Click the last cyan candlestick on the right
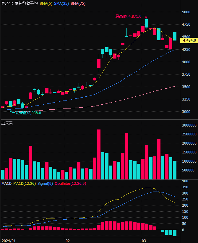 [175, 36]
